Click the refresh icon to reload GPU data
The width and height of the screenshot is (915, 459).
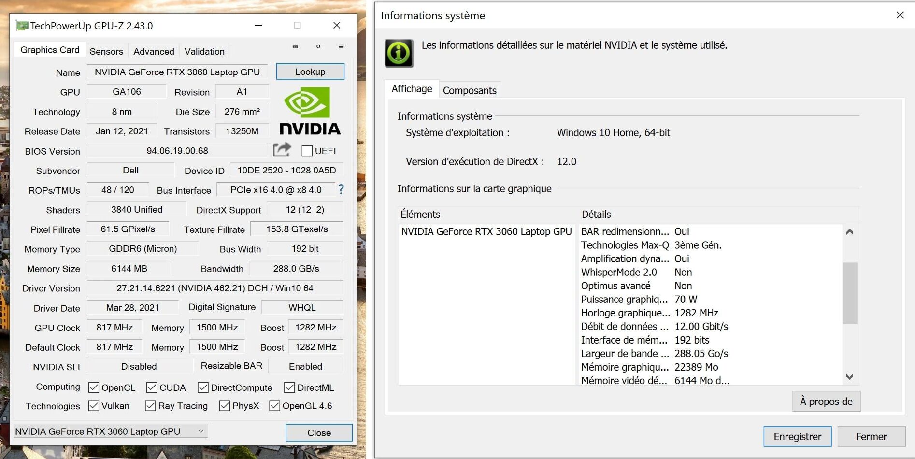318,47
